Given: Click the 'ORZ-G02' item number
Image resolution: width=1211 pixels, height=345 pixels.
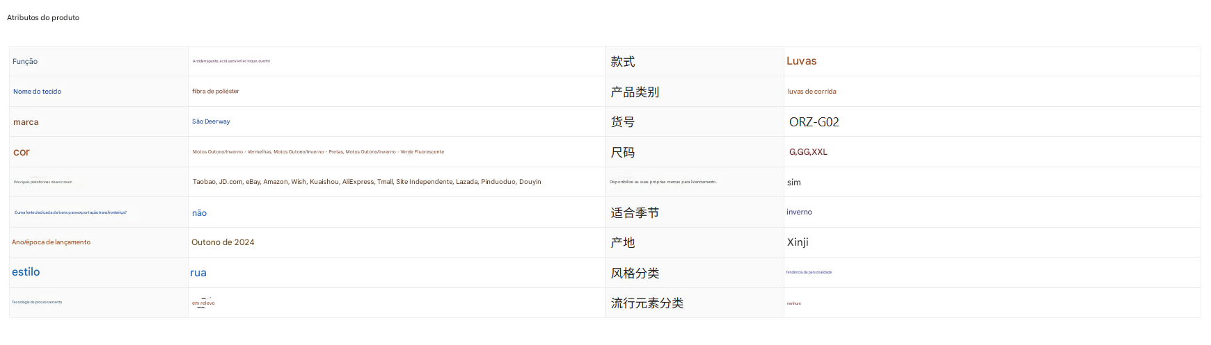Looking at the screenshot, I should tap(814, 122).
